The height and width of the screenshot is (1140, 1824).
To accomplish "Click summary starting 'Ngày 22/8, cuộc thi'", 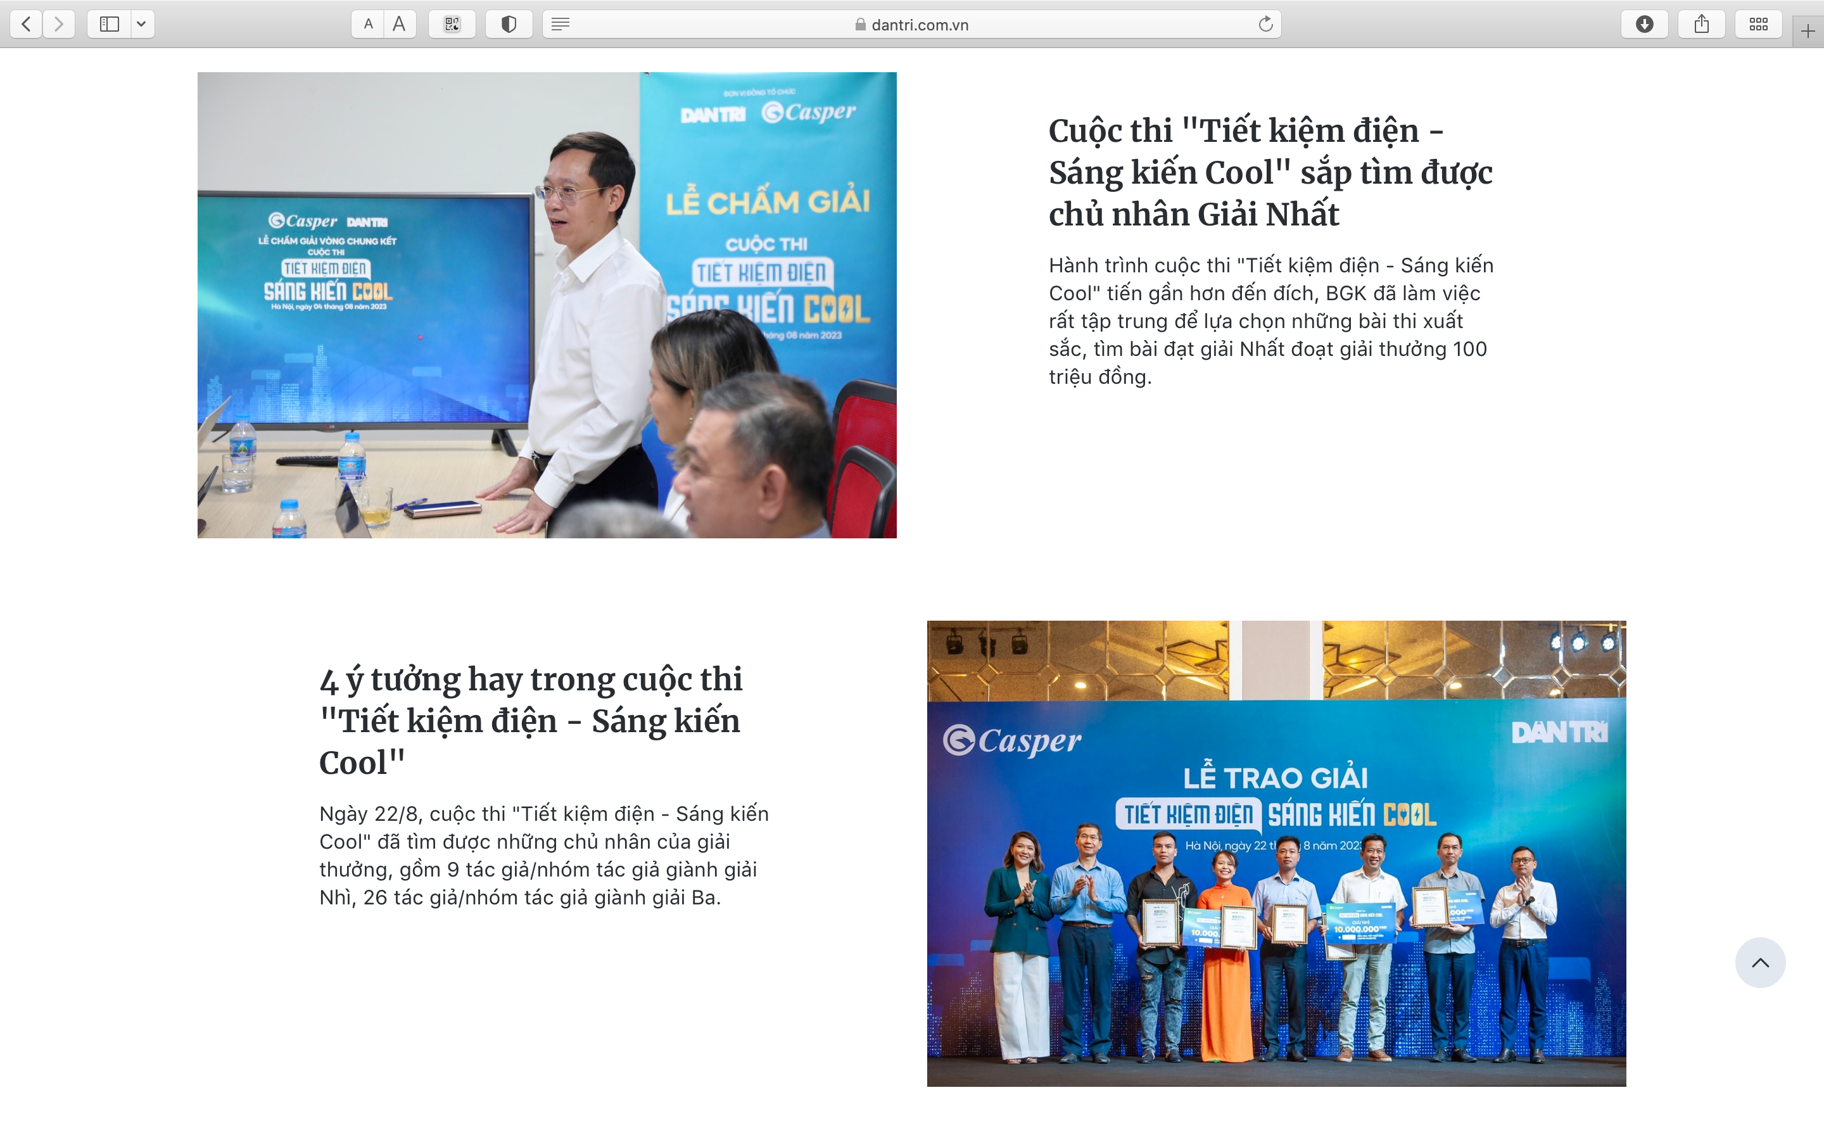I will point(544,856).
